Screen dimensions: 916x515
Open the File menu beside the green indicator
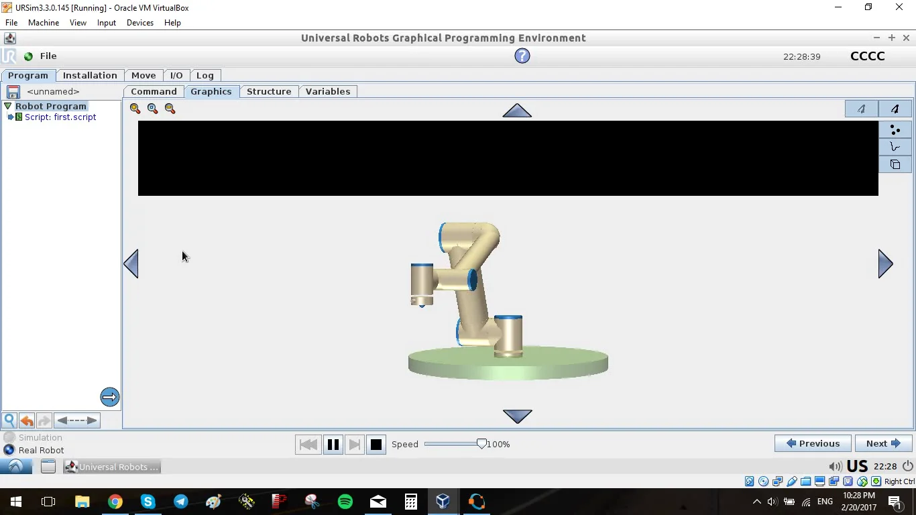(x=48, y=56)
